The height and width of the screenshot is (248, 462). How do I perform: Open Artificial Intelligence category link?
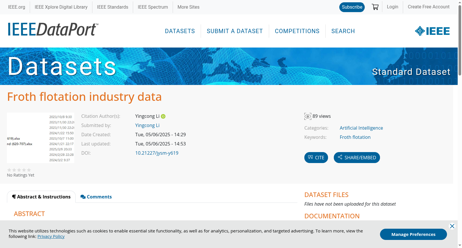tap(361, 128)
